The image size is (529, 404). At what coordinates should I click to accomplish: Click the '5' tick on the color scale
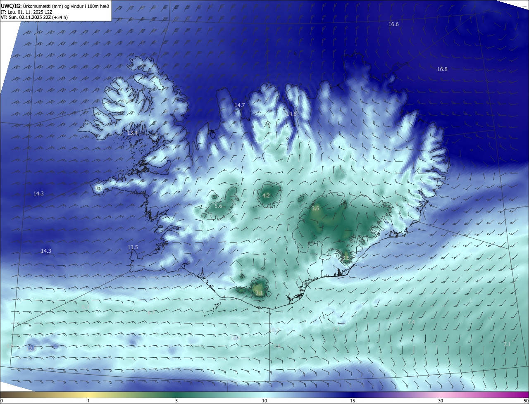pyautogui.click(x=176, y=401)
